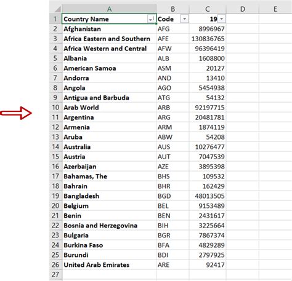
Task: Select row 26 header
Action: pyautogui.click(x=55, y=265)
